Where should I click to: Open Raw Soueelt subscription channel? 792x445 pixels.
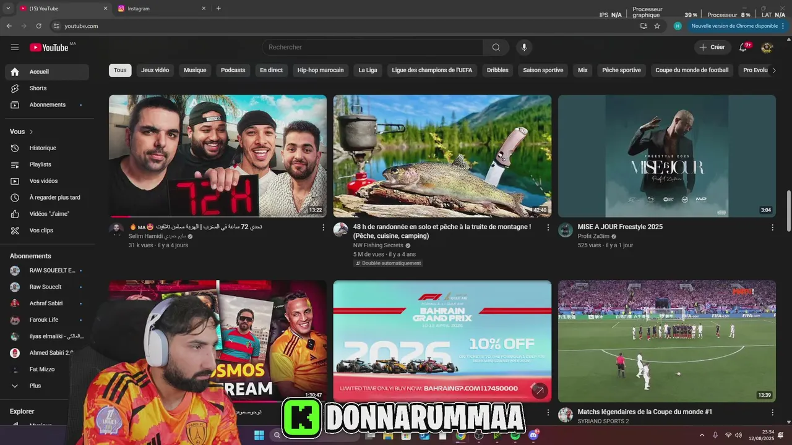click(x=47, y=287)
